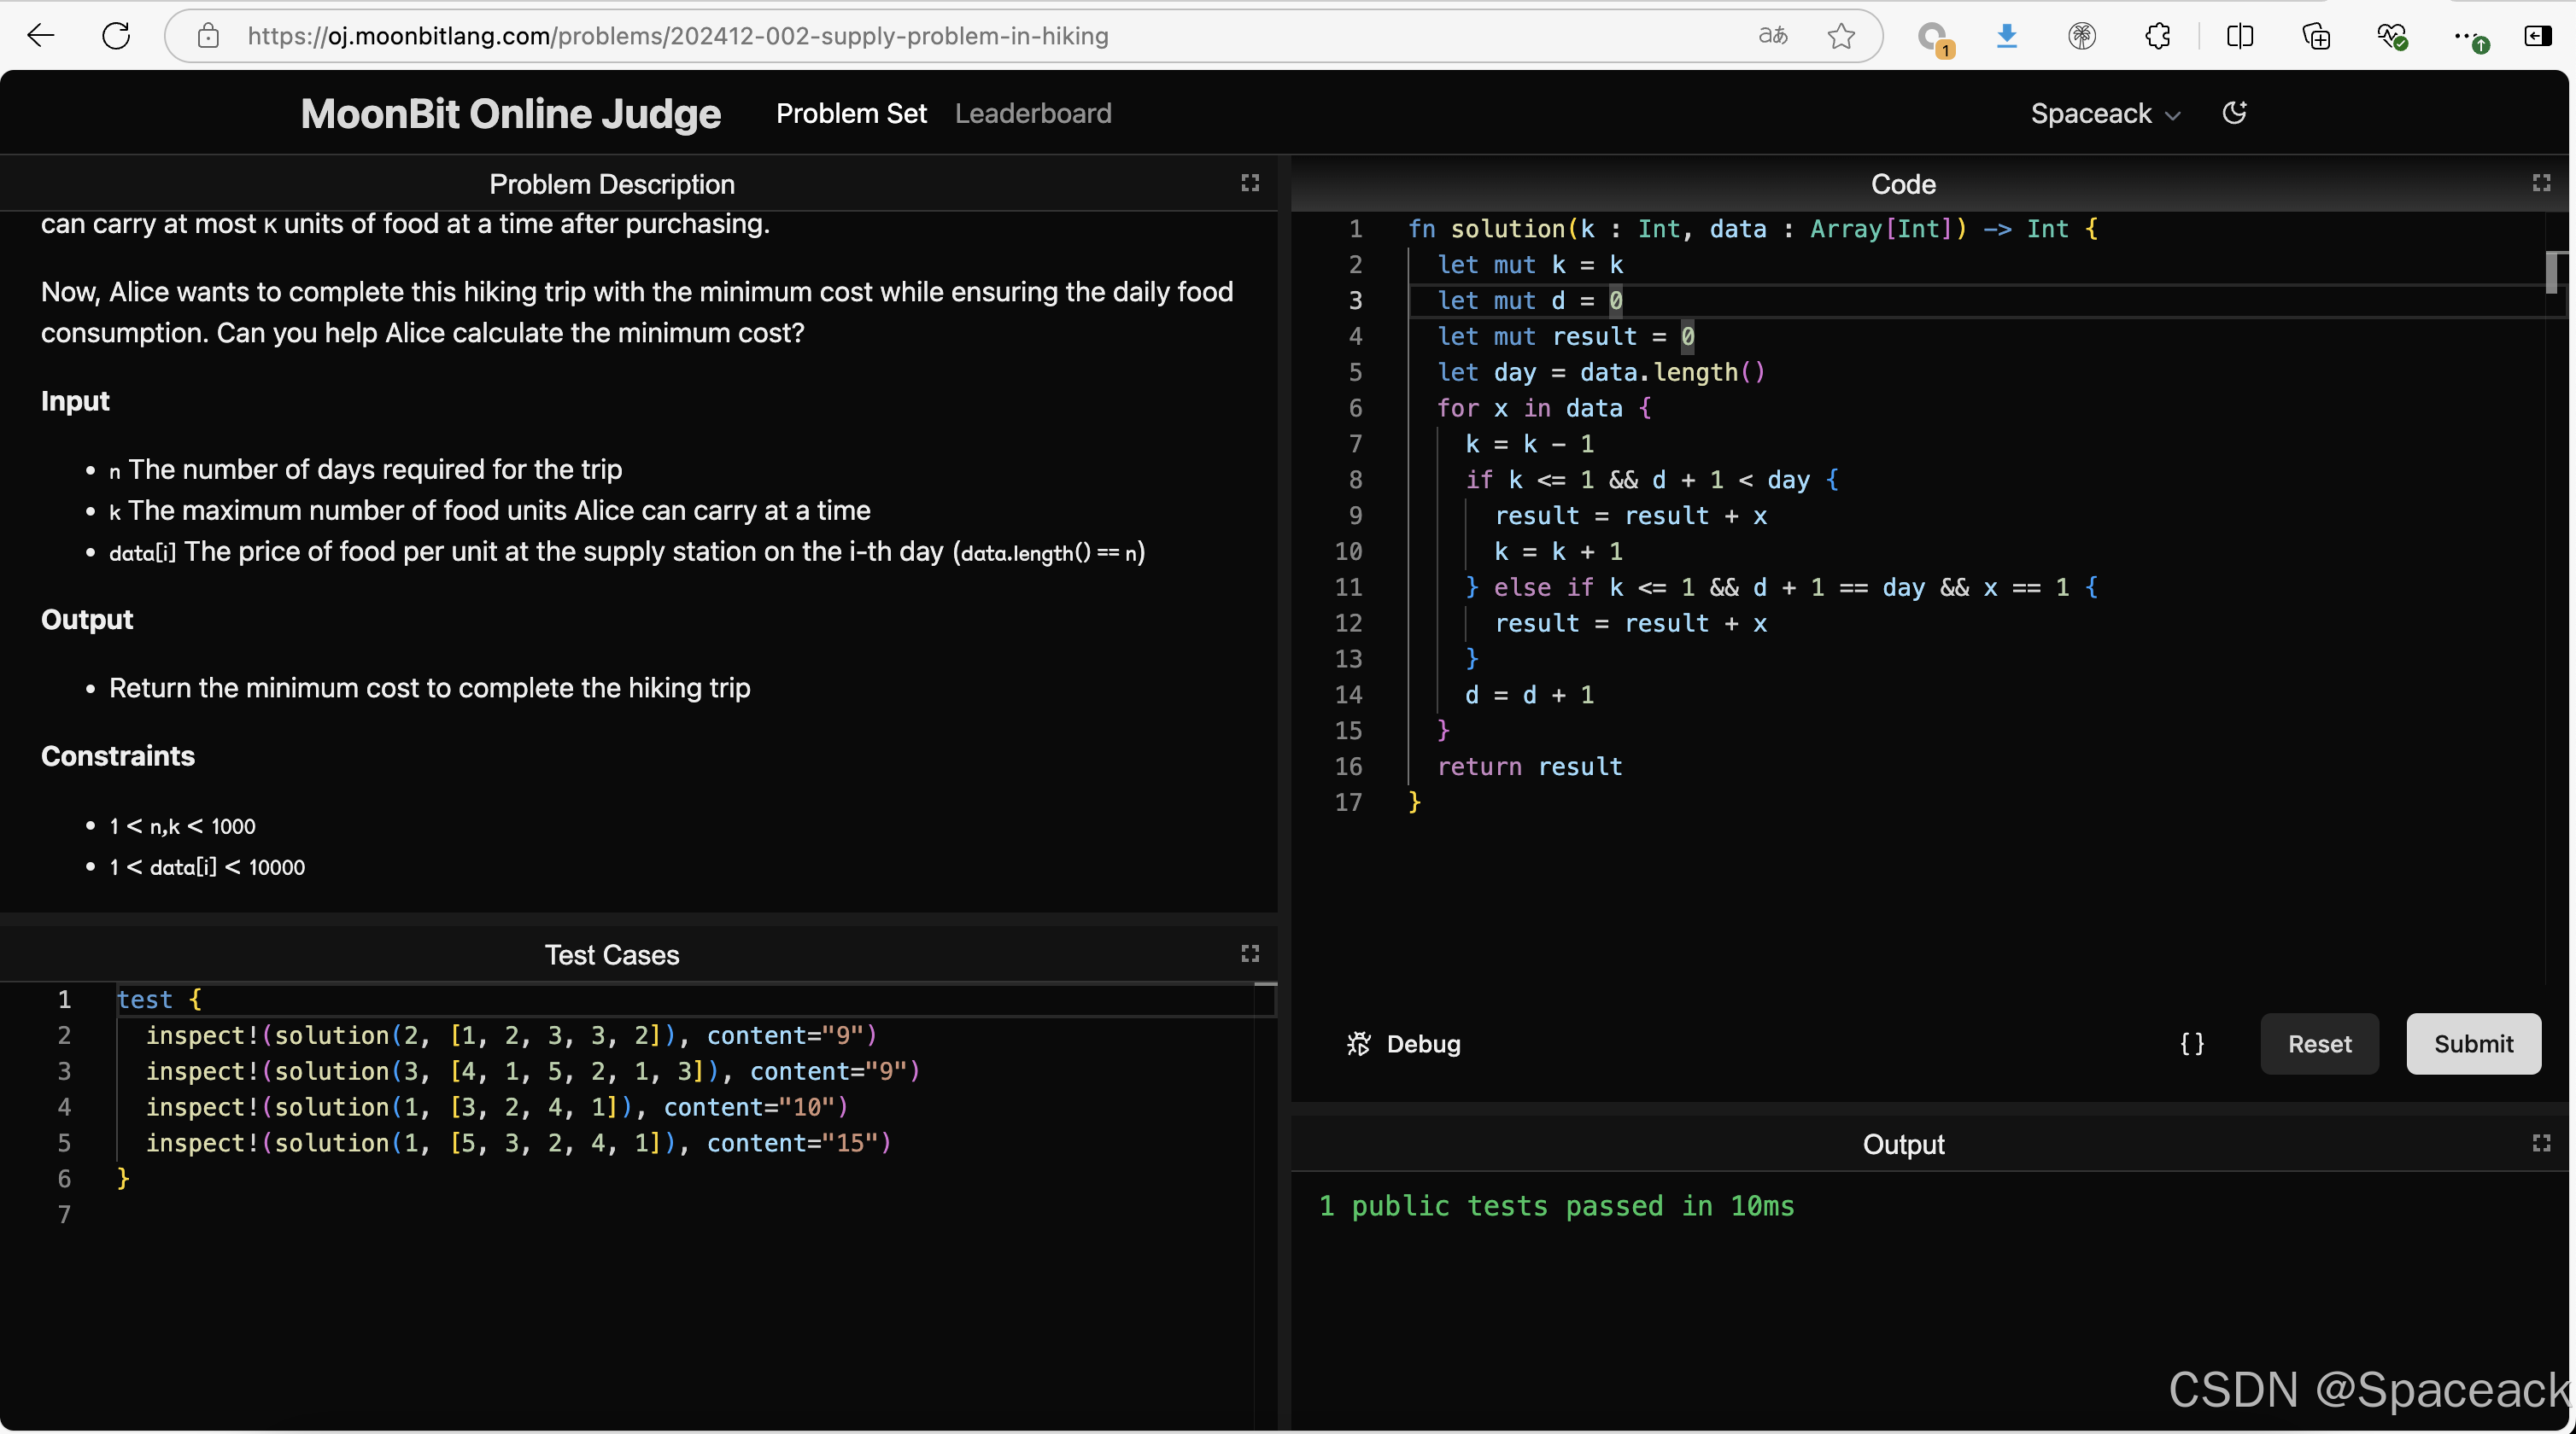This screenshot has width=2576, height=1434.
Task: Toggle the dark mode moon icon
Action: click(2235, 113)
